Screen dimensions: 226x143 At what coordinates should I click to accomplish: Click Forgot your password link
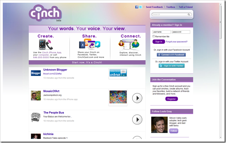(x=177, y=42)
